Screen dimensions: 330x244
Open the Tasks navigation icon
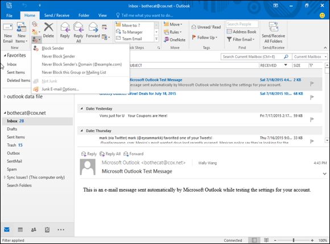pos(47,229)
